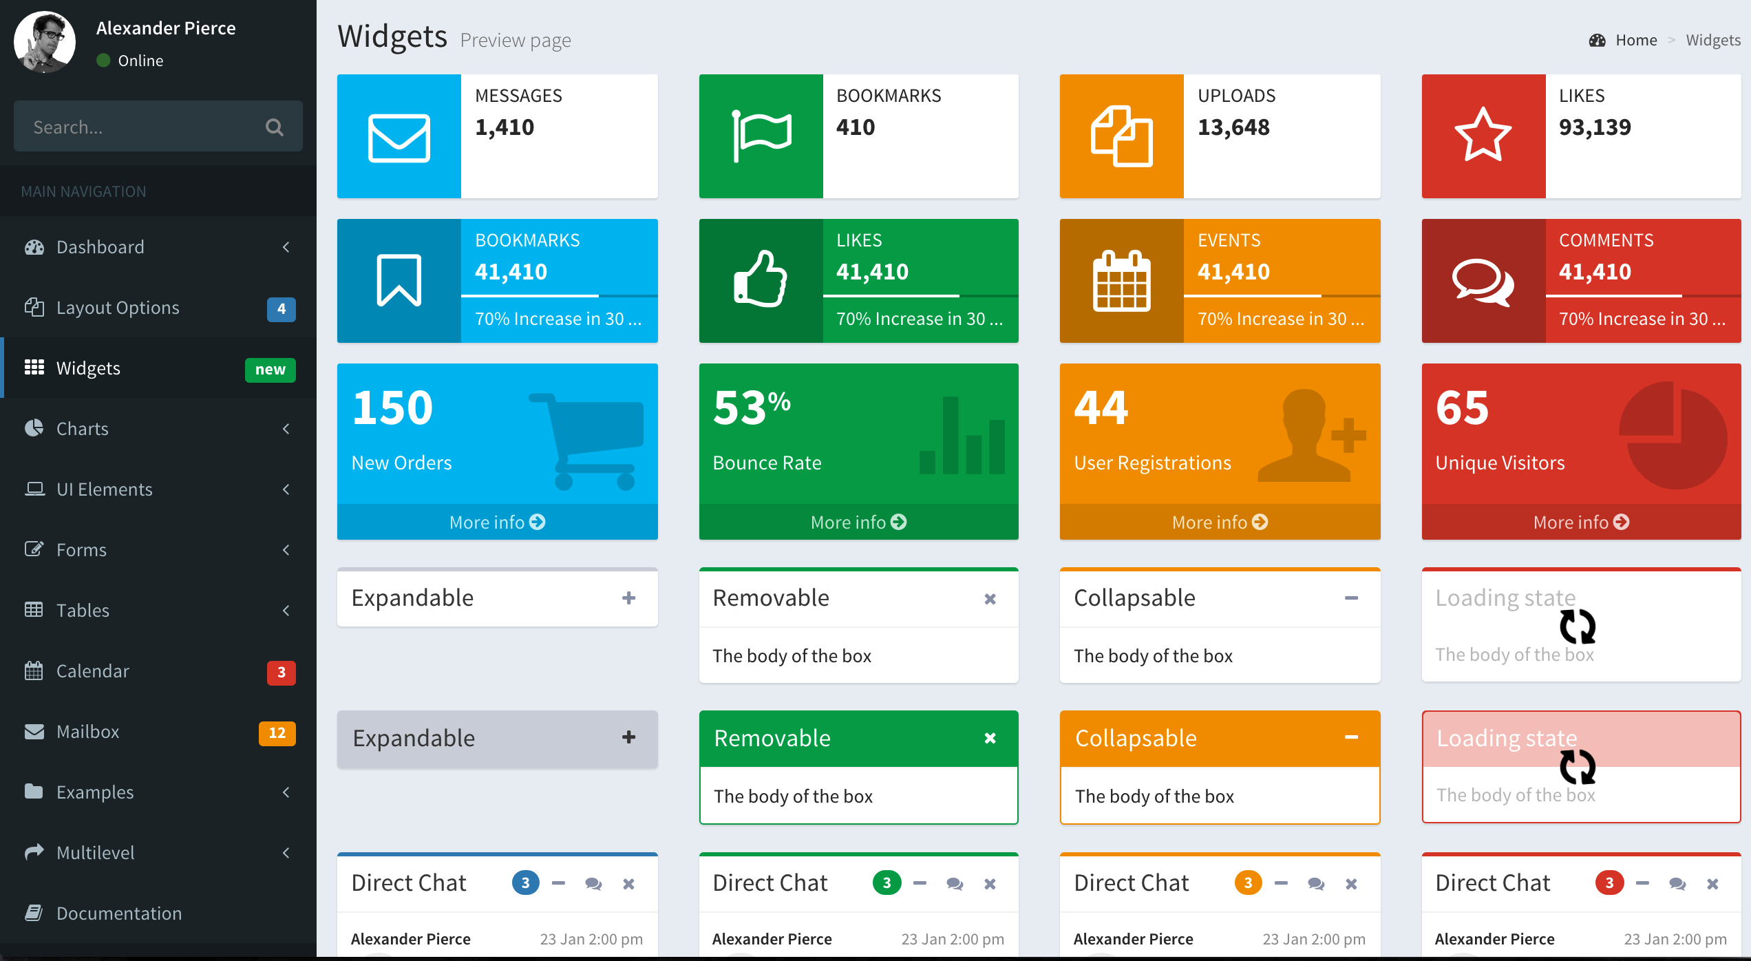1751x961 pixels.
Task: Open Calendar from the sidebar
Action: (x=92, y=671)
